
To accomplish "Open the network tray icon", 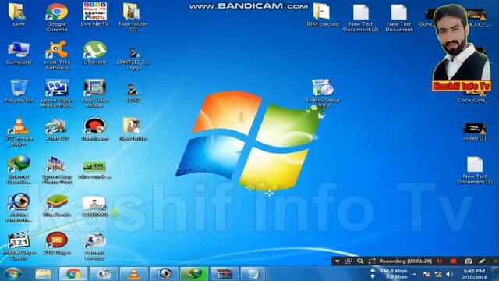I will tap(438, 274).
